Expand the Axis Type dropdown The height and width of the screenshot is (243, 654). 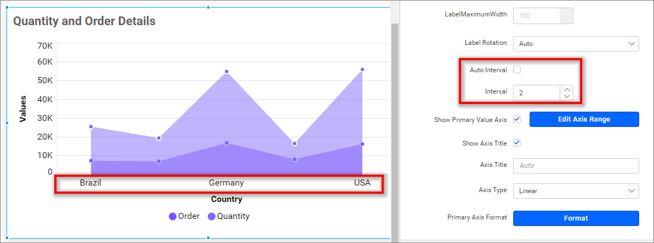576,191
